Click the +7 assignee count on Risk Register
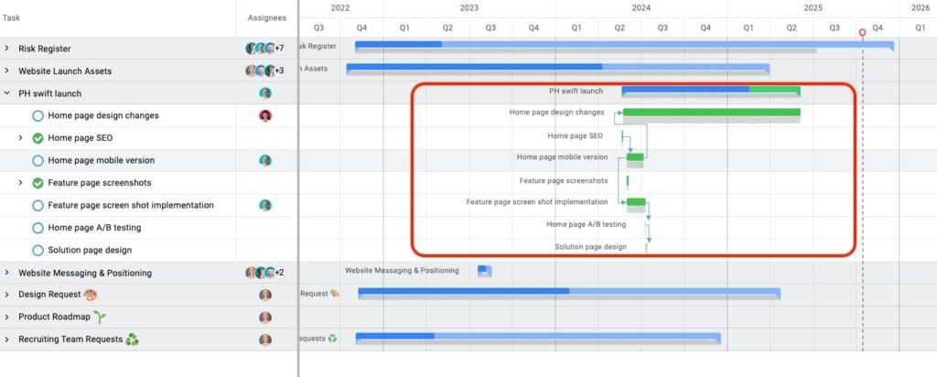Screen dimensions: 937x377 click(x=279, y=48)
